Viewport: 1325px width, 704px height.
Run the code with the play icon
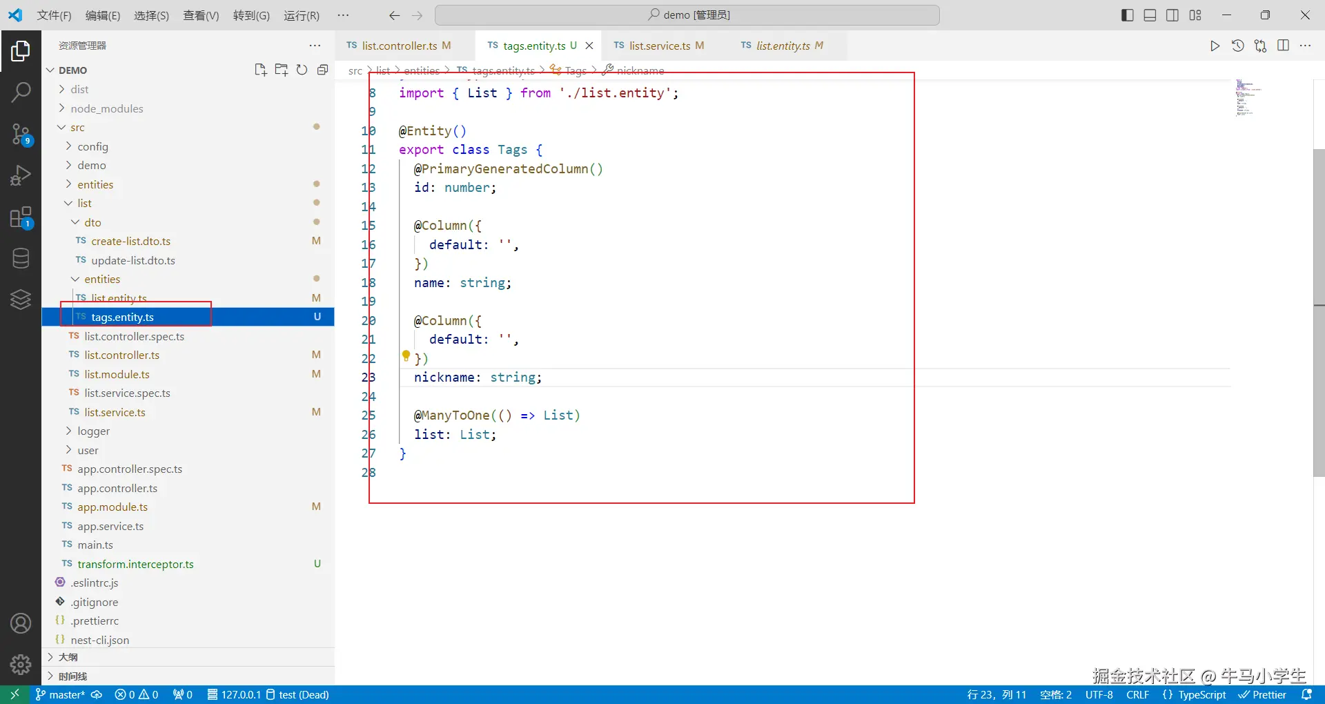(1215, 46)
